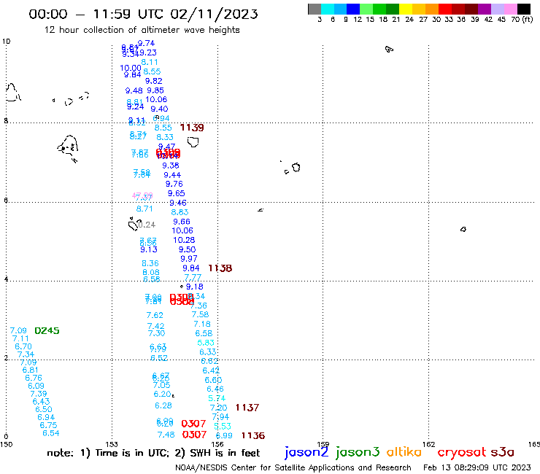Click the pink 70 ft legend swatch
Image resolution: width=540 pixels, height=474 pixels.
509,9
